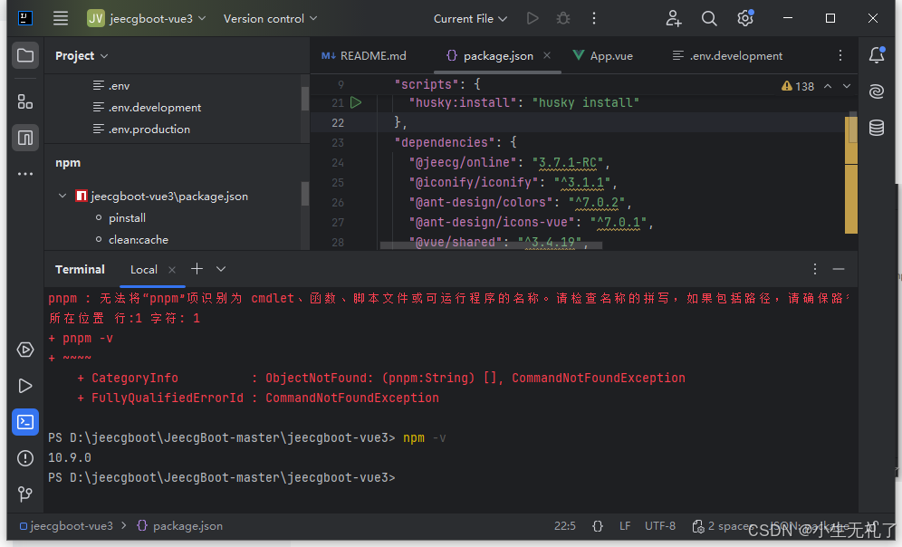Open Search Everywhere magnifier

(x=709, y=18)
